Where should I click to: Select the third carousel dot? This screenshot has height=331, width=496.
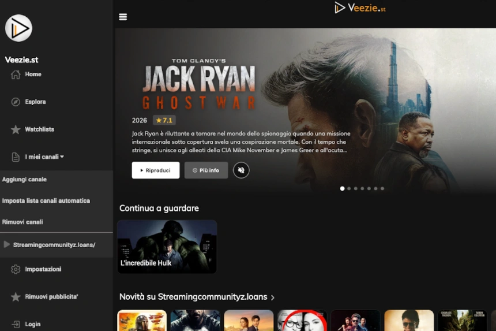tap(355, 188)
